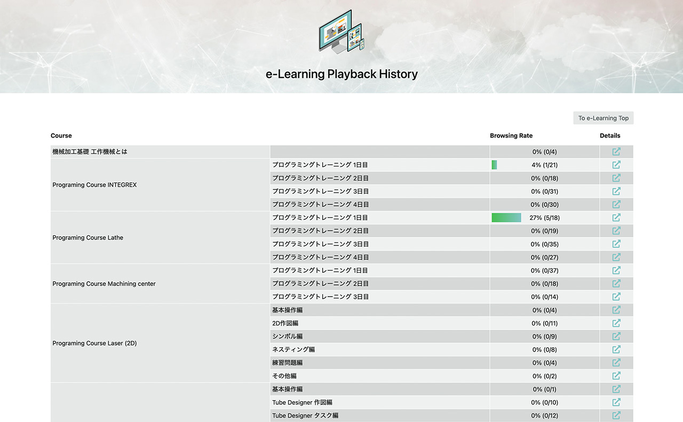This screenshot has width=683, height=422.
Task: Click the Details column header
Action: point(610,136)
